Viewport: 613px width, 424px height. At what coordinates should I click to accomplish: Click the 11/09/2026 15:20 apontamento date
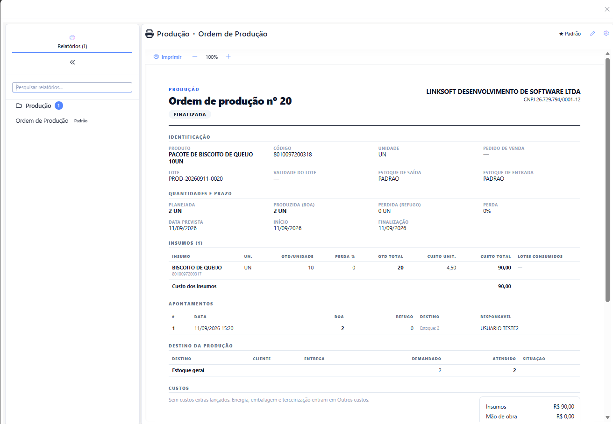click(x=214, y=328)
